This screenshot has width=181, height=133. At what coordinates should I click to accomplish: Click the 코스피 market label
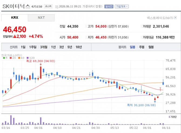click(x=48, y=6)
